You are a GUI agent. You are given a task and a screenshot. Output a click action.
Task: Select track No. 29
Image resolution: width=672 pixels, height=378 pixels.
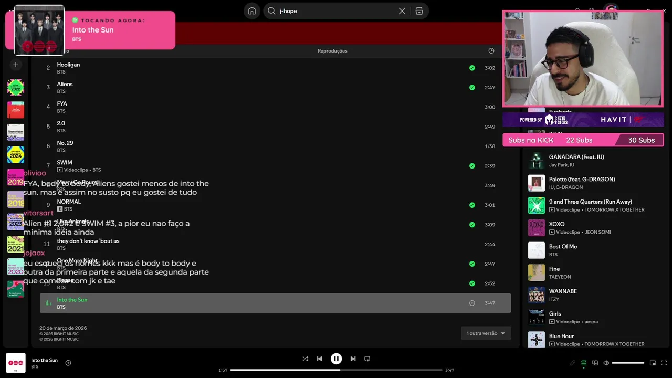(65, 143)
